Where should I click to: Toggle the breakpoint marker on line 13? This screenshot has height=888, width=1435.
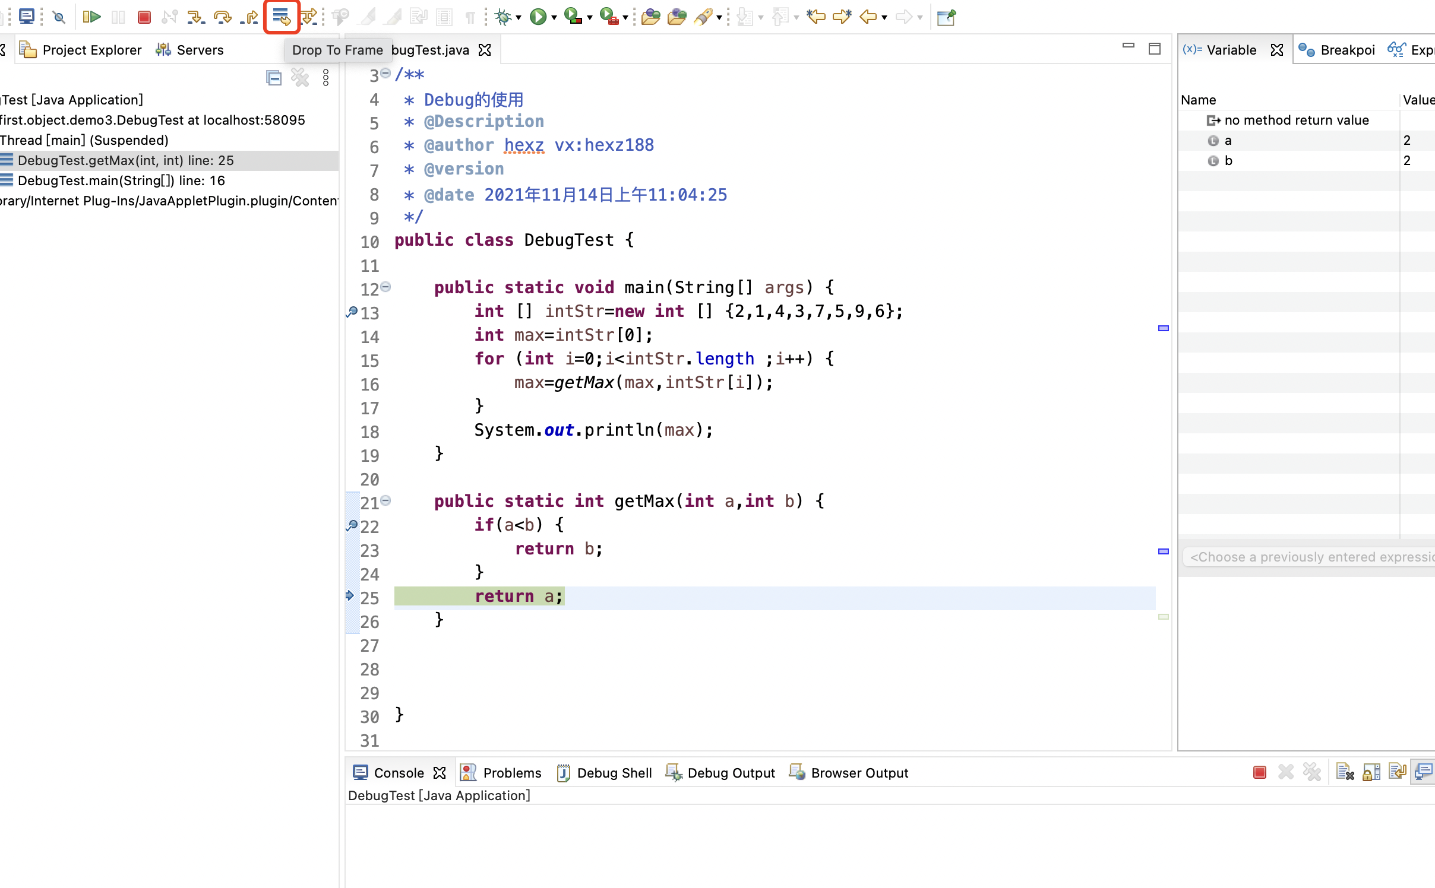pos(352,312)
